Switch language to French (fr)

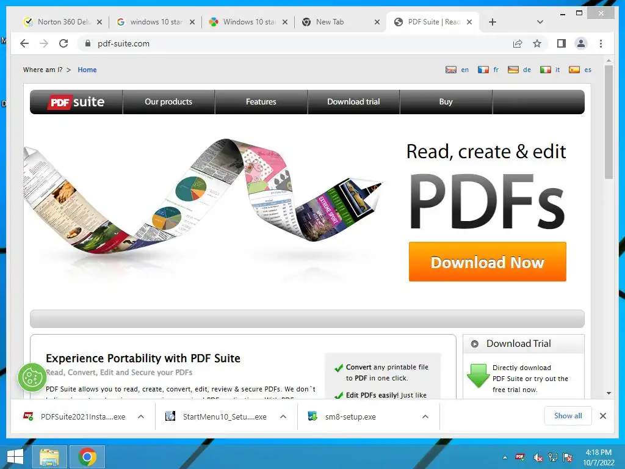click(x=496, y=70)
